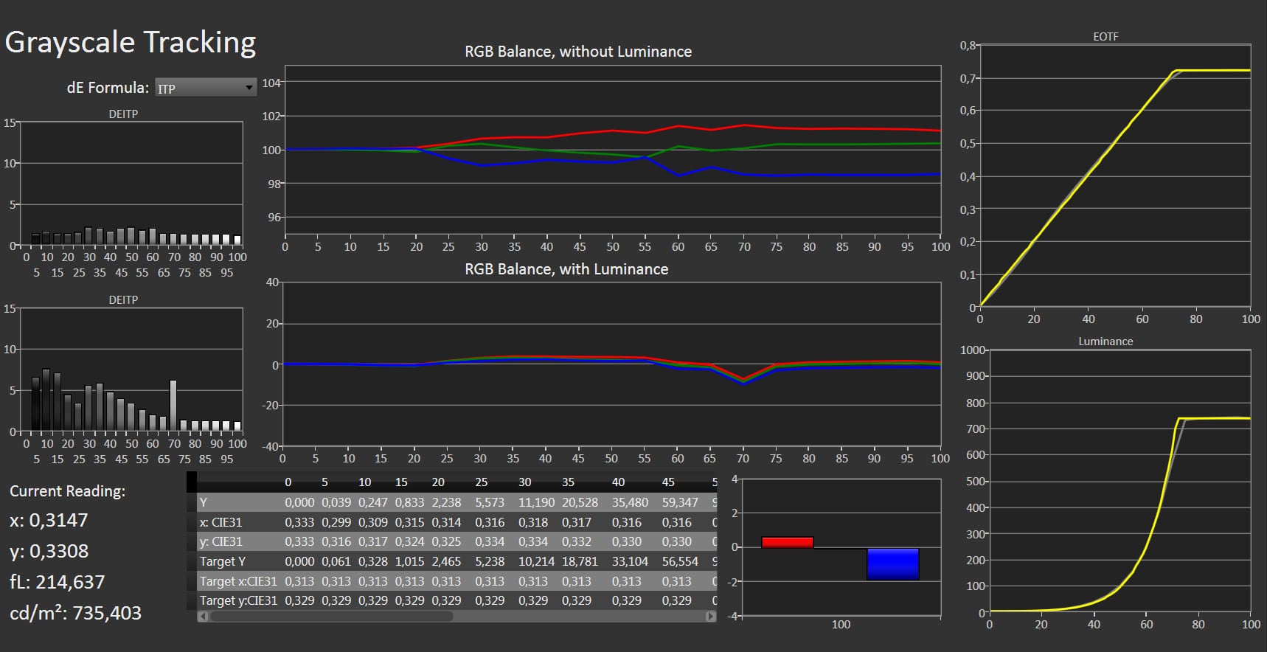Screen dimensions: 1267x652
Task: Click the column header labeled 25
Action: (481, 482)
